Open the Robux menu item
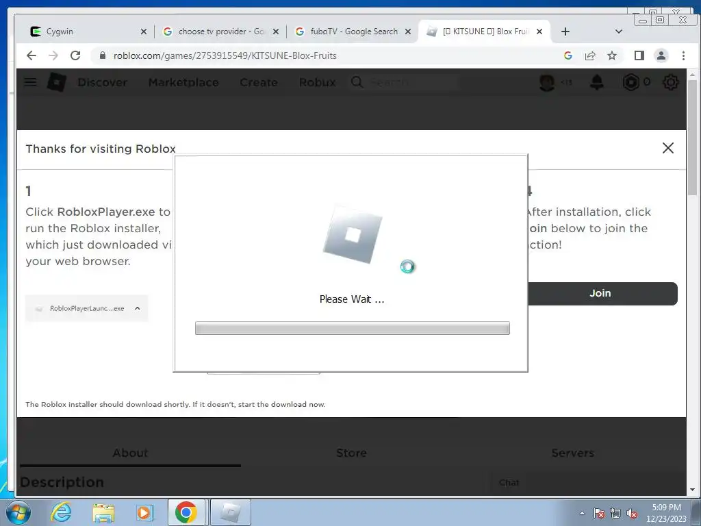 coord(317,82)
